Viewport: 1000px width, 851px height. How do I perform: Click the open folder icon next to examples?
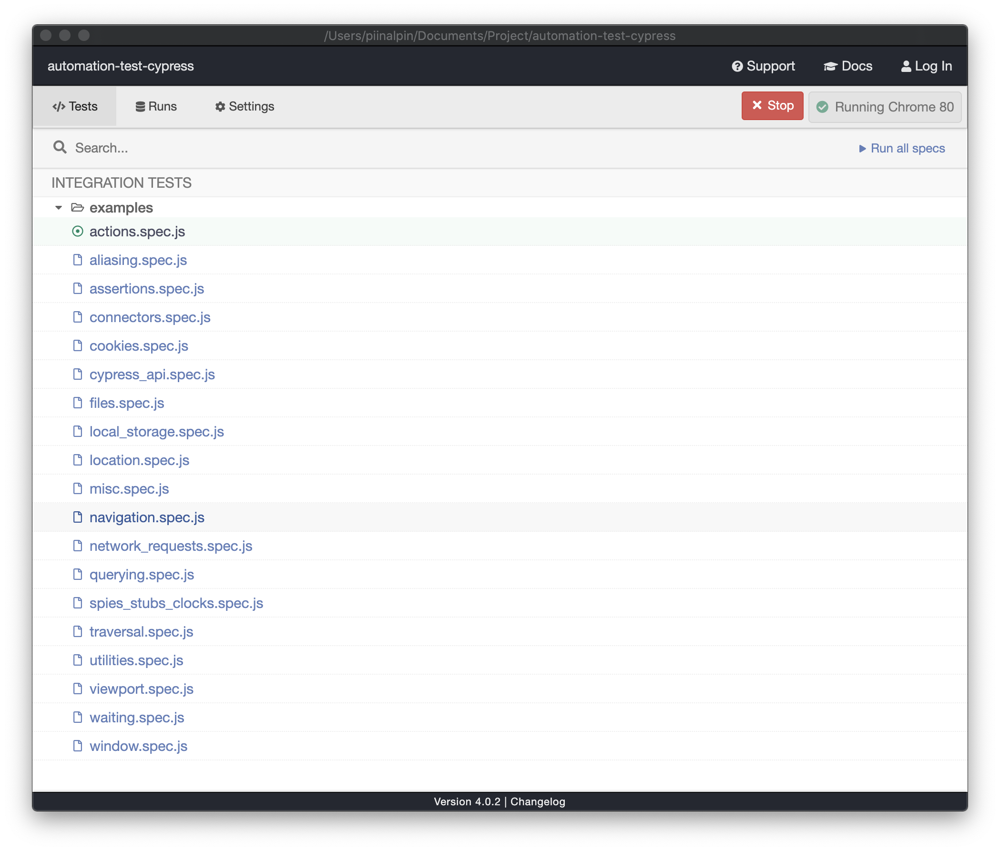pyautogui.click(x=77, y=207)
